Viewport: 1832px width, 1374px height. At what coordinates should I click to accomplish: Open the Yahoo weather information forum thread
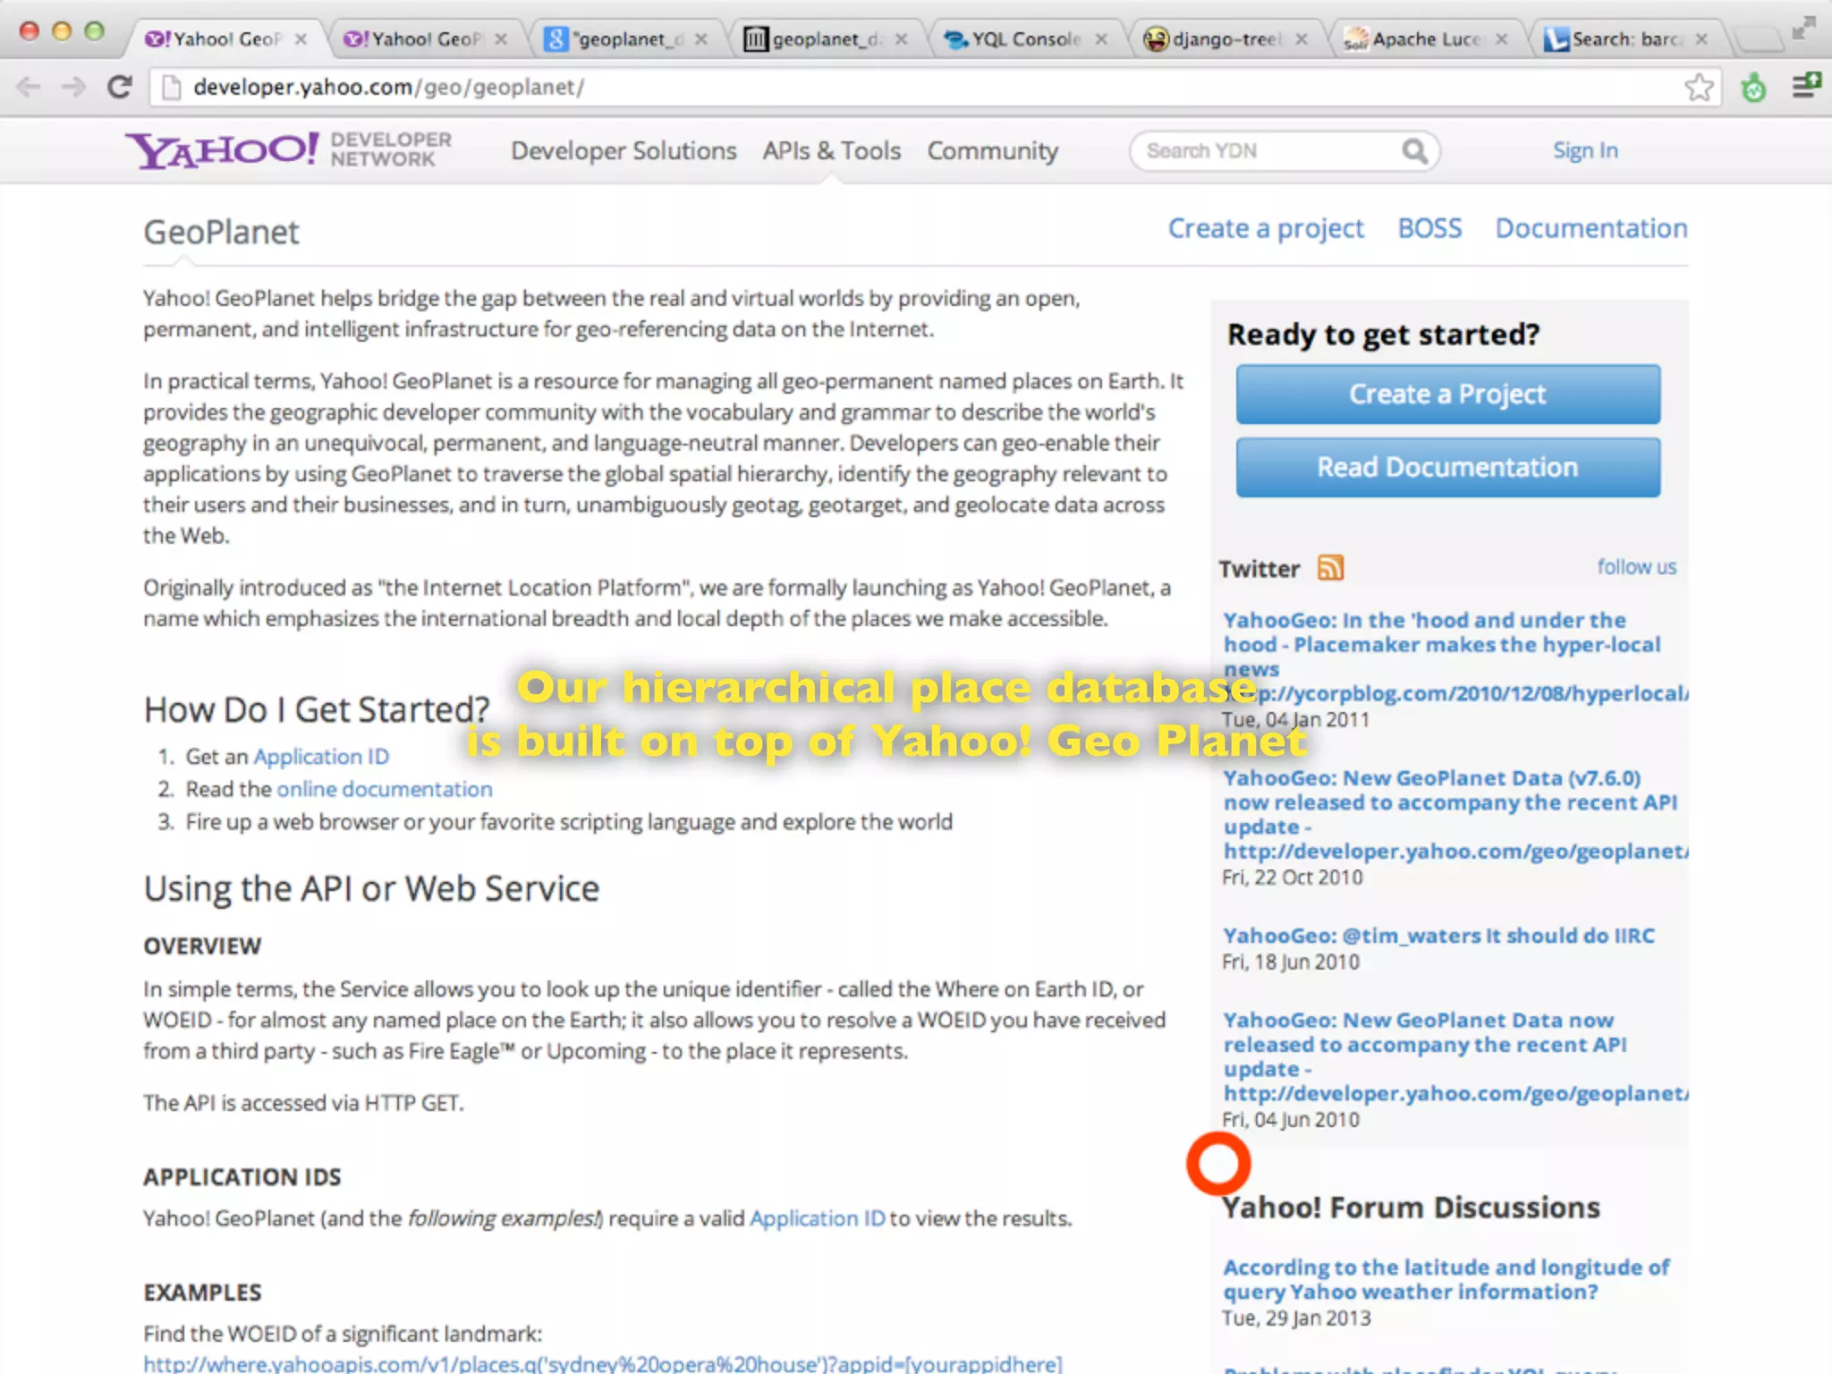coord(1446,1280)
